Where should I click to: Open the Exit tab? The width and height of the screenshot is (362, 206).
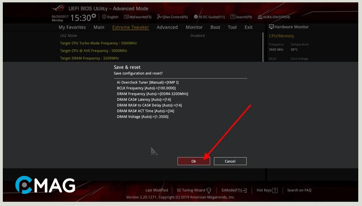[248, 27]
